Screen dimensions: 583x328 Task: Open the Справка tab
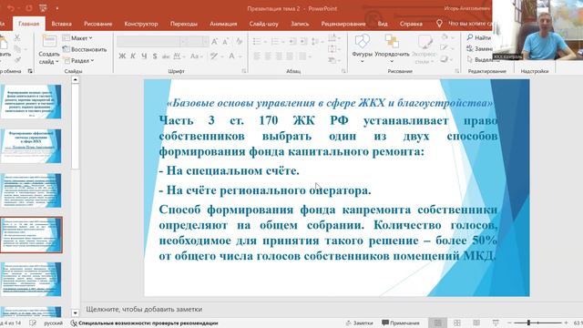(411, 24)
